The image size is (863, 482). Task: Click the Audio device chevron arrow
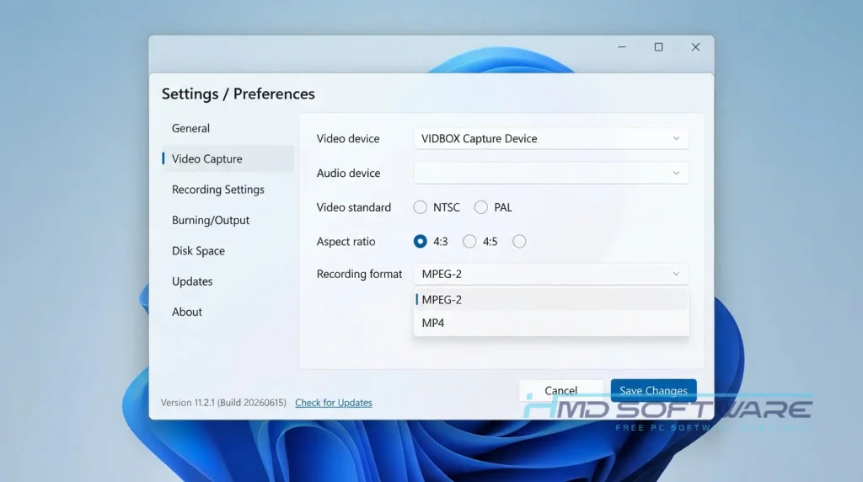676,173
